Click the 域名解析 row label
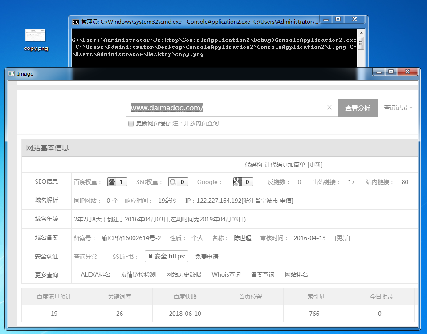Screen dimensions: 427x334 tap(46, 200)
